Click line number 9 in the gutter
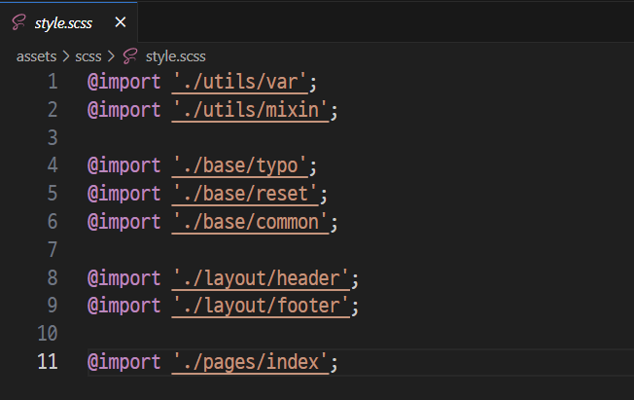634x400 pixels. click(53, 306)
